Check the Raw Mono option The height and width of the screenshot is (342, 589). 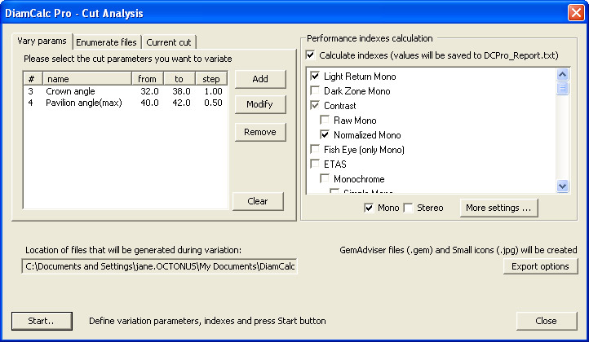(x=325, y=121)
